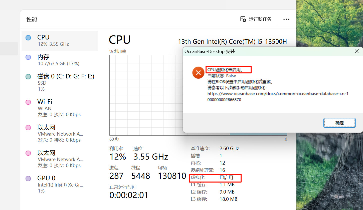Open the 内存 memory panel
This screenshot has height=210, width=363.
coord(60,60)
